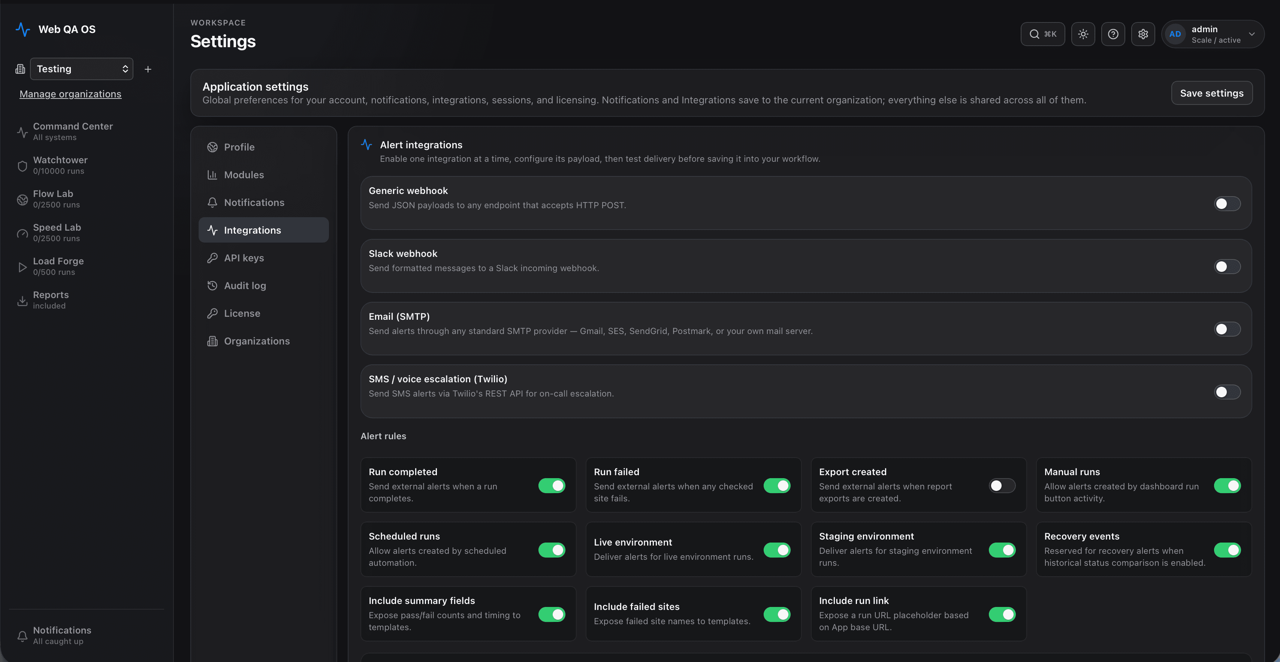Viewport: 1280px width, 662px height.
Task: Turn off the Run failed alert rule
Action: (x=777, y=486)
